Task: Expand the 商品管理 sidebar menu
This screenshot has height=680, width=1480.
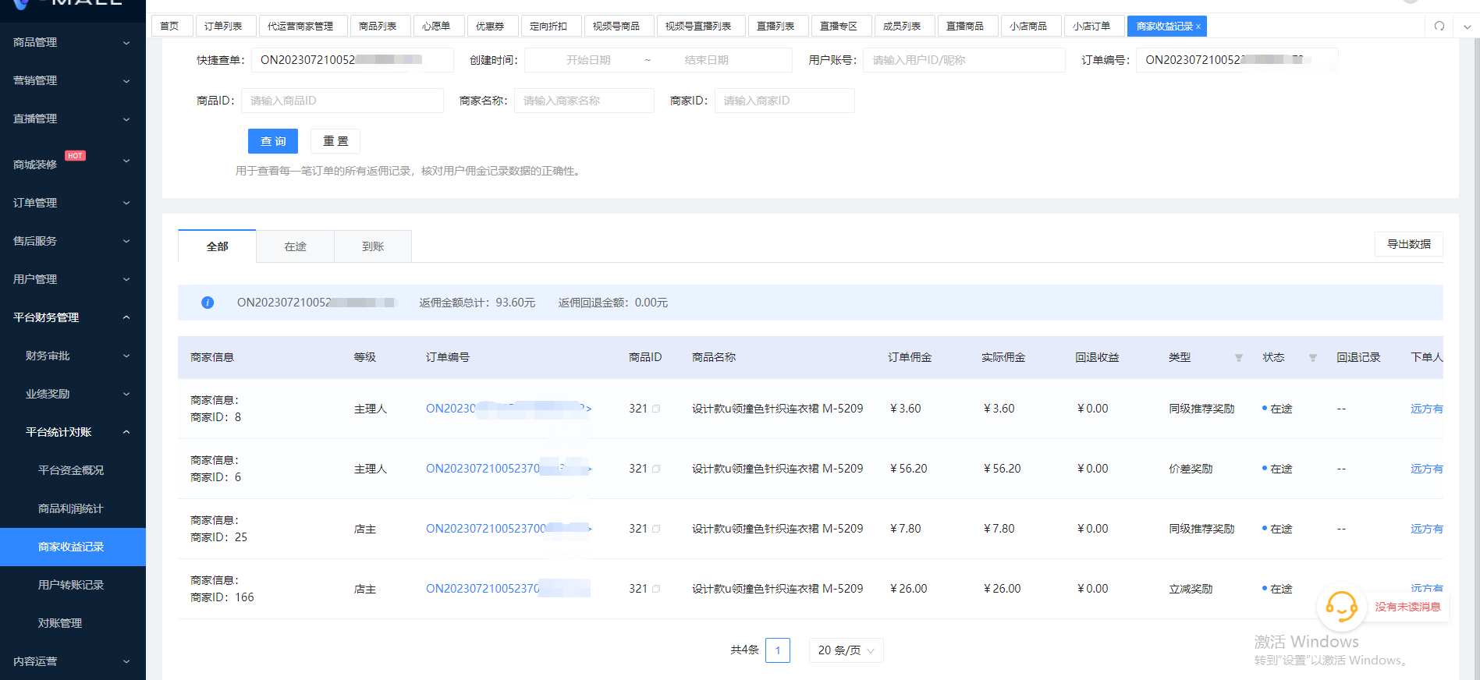Action: pos(73,42)
